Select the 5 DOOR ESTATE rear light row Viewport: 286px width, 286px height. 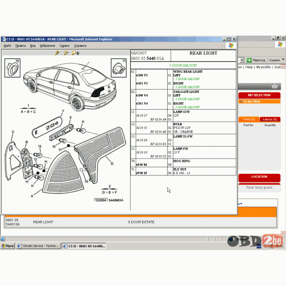[140, 222]
